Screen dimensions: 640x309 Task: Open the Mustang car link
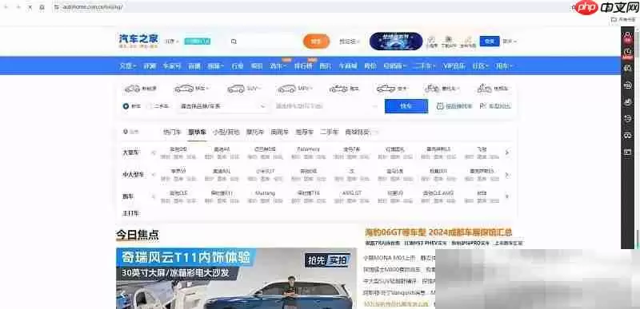click(265, 193)
